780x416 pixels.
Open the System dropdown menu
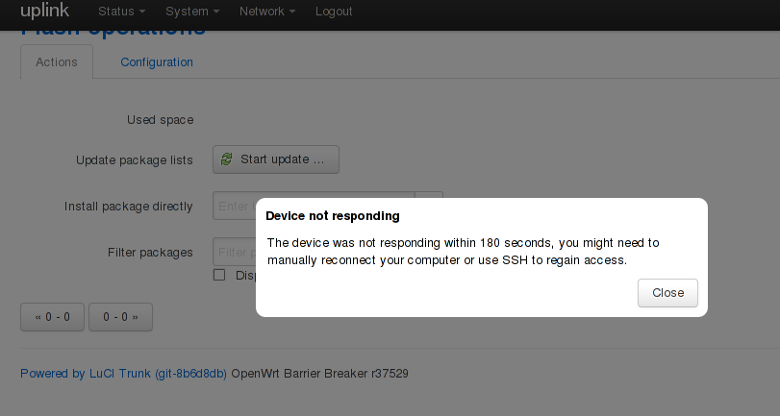point(192,12)
